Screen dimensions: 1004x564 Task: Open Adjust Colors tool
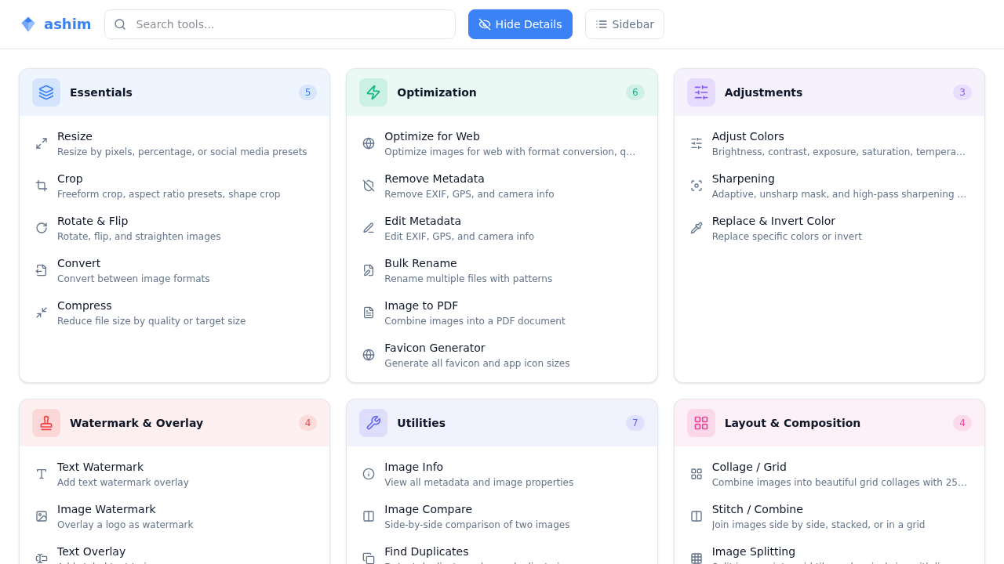pyautogui.click(x=829, y=143)
